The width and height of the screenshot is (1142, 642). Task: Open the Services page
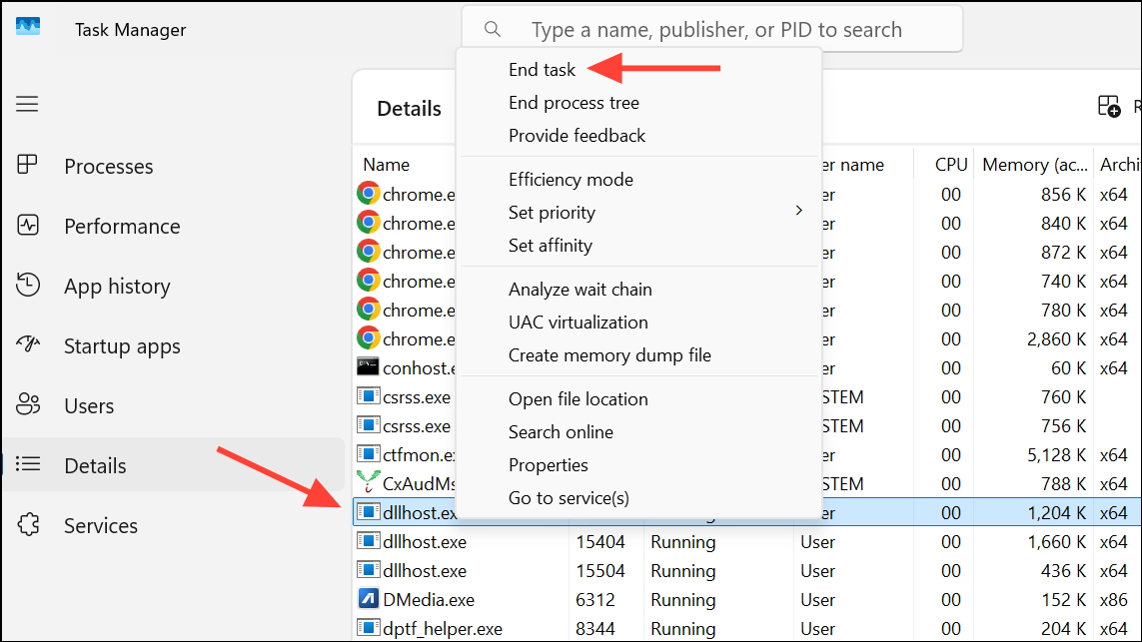coord(100,525)
